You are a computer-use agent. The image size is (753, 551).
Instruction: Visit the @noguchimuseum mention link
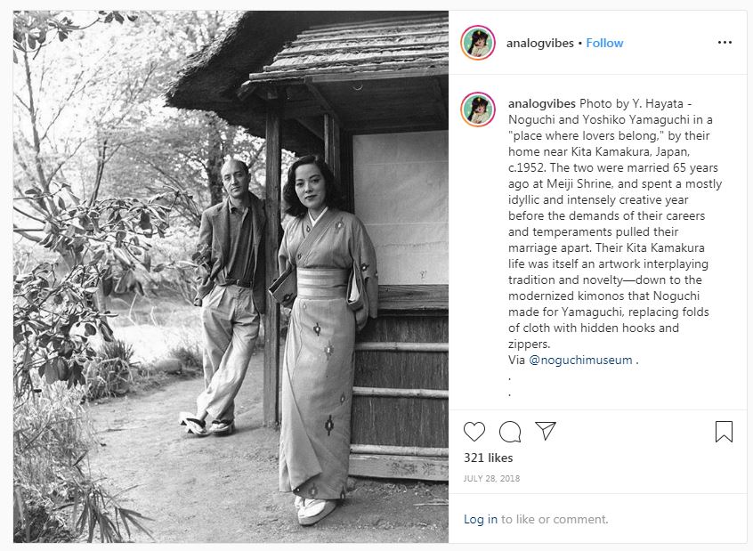580,360
